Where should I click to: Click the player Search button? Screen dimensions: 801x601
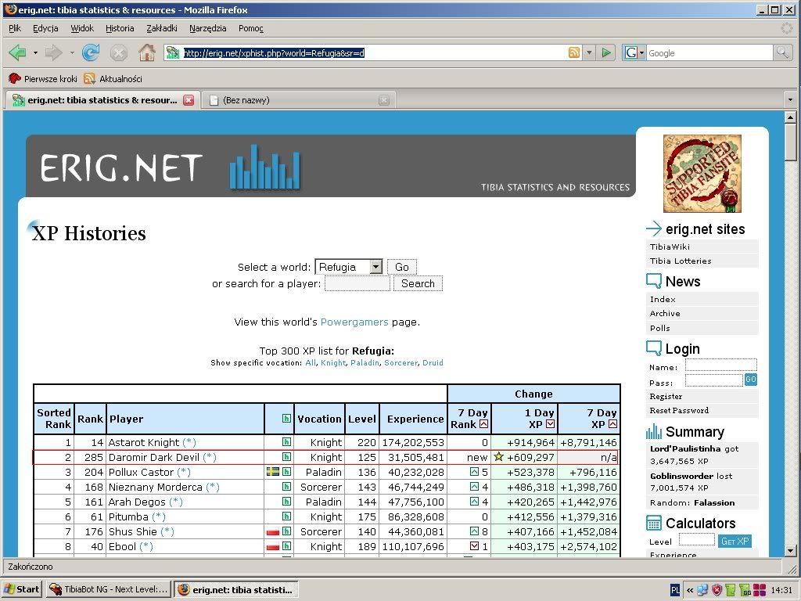418,283
